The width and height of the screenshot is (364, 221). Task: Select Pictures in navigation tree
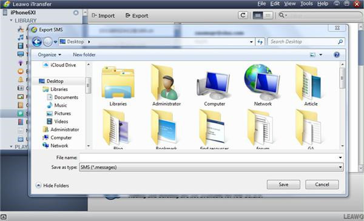click(x=59, y=113)
